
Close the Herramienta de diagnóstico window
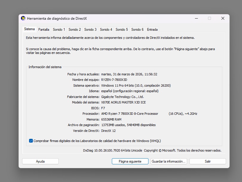(223, 18)
